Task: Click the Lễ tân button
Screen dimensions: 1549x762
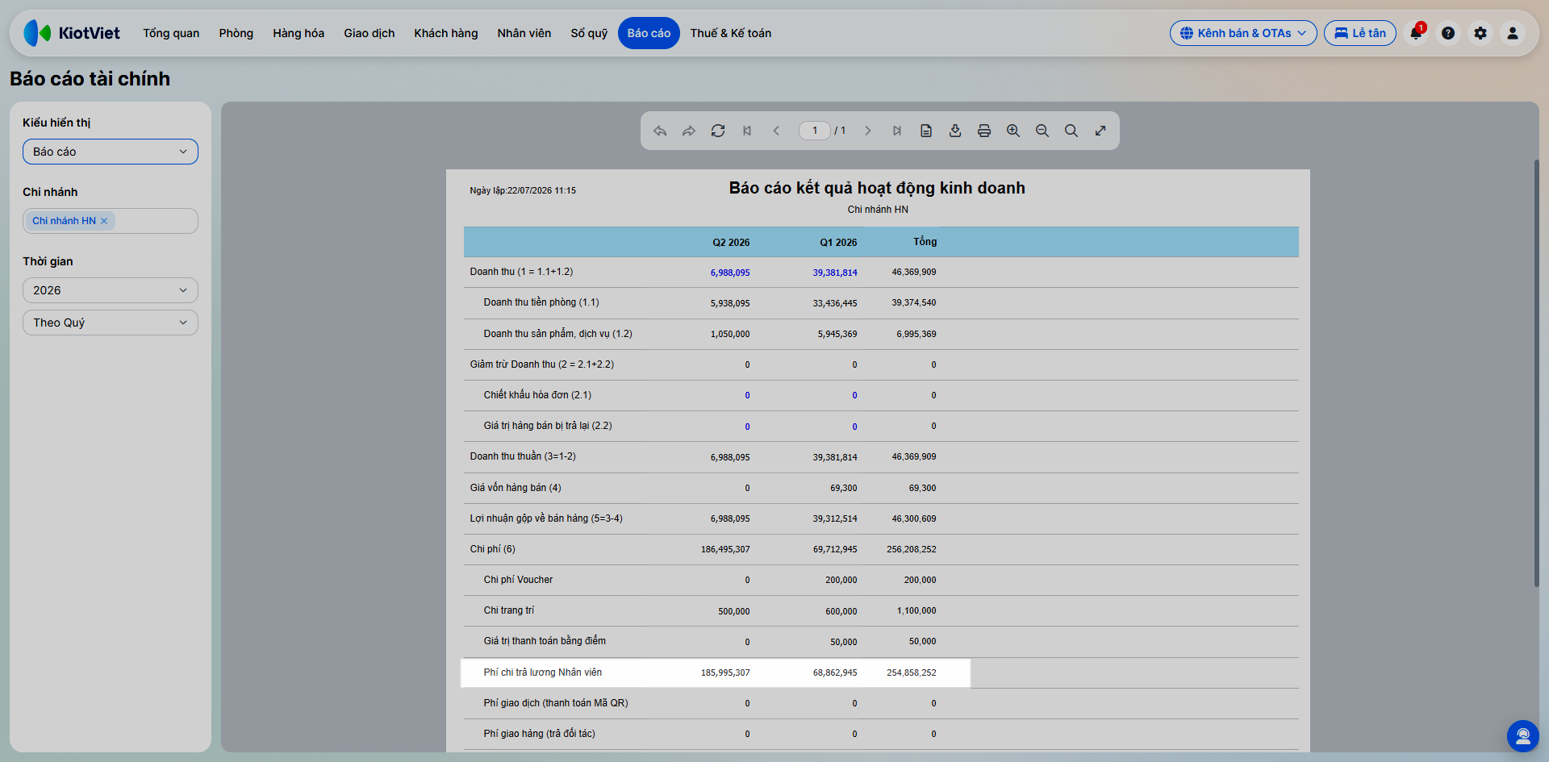Action: (1360, 33)
